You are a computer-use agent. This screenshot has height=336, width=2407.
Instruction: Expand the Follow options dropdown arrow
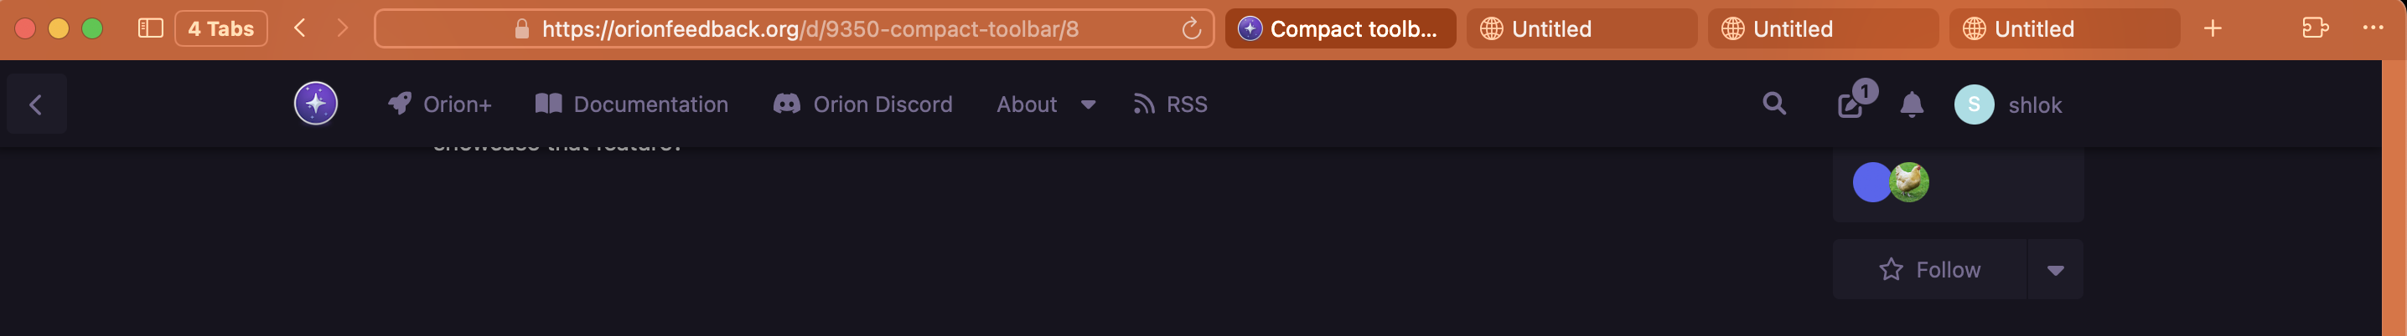2055,270
